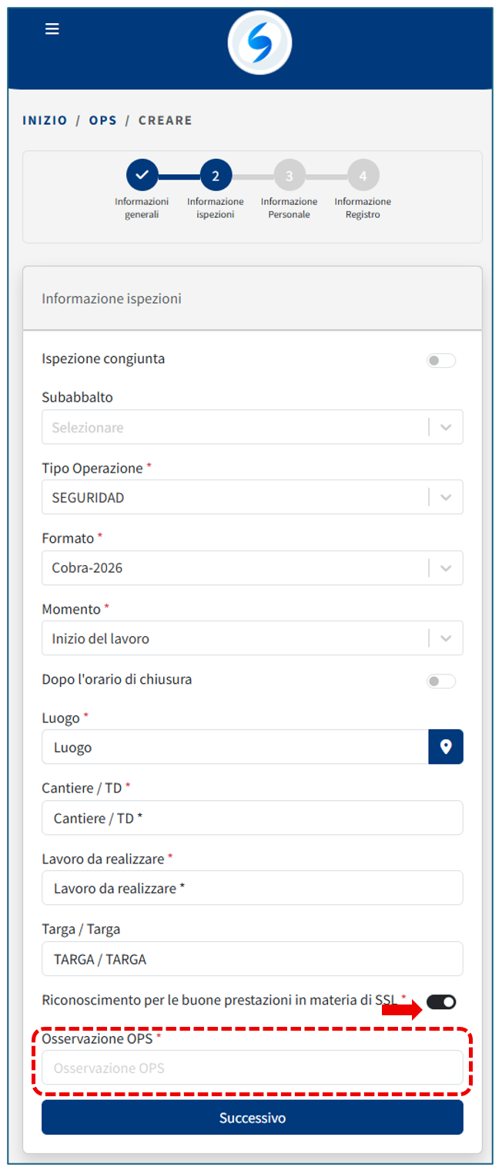Click the Osservazione OPS text field
Viewport: 502px width, 1171px height.
click(x=253, y=1068)
